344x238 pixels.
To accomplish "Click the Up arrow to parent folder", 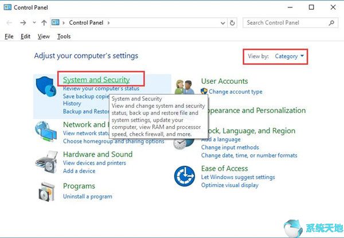I will click(x=44, y=23).
